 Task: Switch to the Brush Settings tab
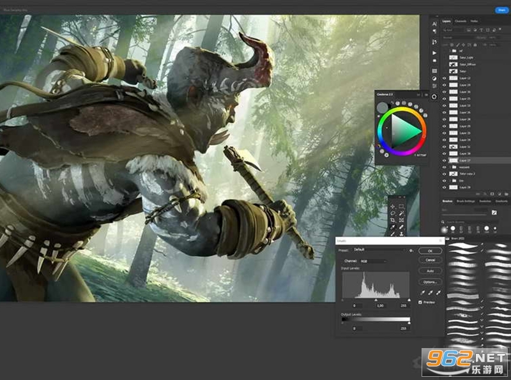point(466,201)
